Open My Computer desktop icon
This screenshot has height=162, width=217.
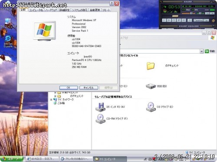coord(8,23)
